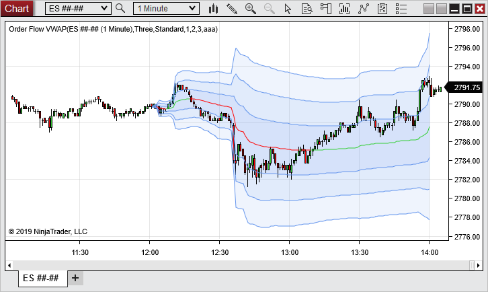The width and height of the screenshot is (488, 292).
Task: Click the 2791.75 current price marker
Action: click(466, 87)
